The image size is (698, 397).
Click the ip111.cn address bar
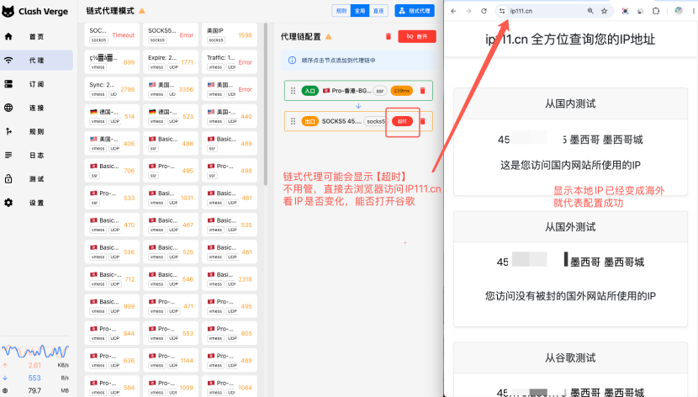547,11
